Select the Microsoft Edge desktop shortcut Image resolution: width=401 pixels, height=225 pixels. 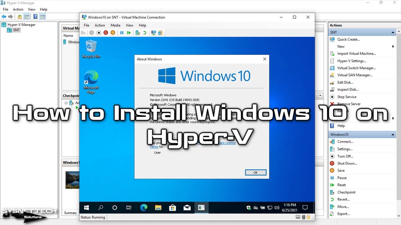[91, 82]
